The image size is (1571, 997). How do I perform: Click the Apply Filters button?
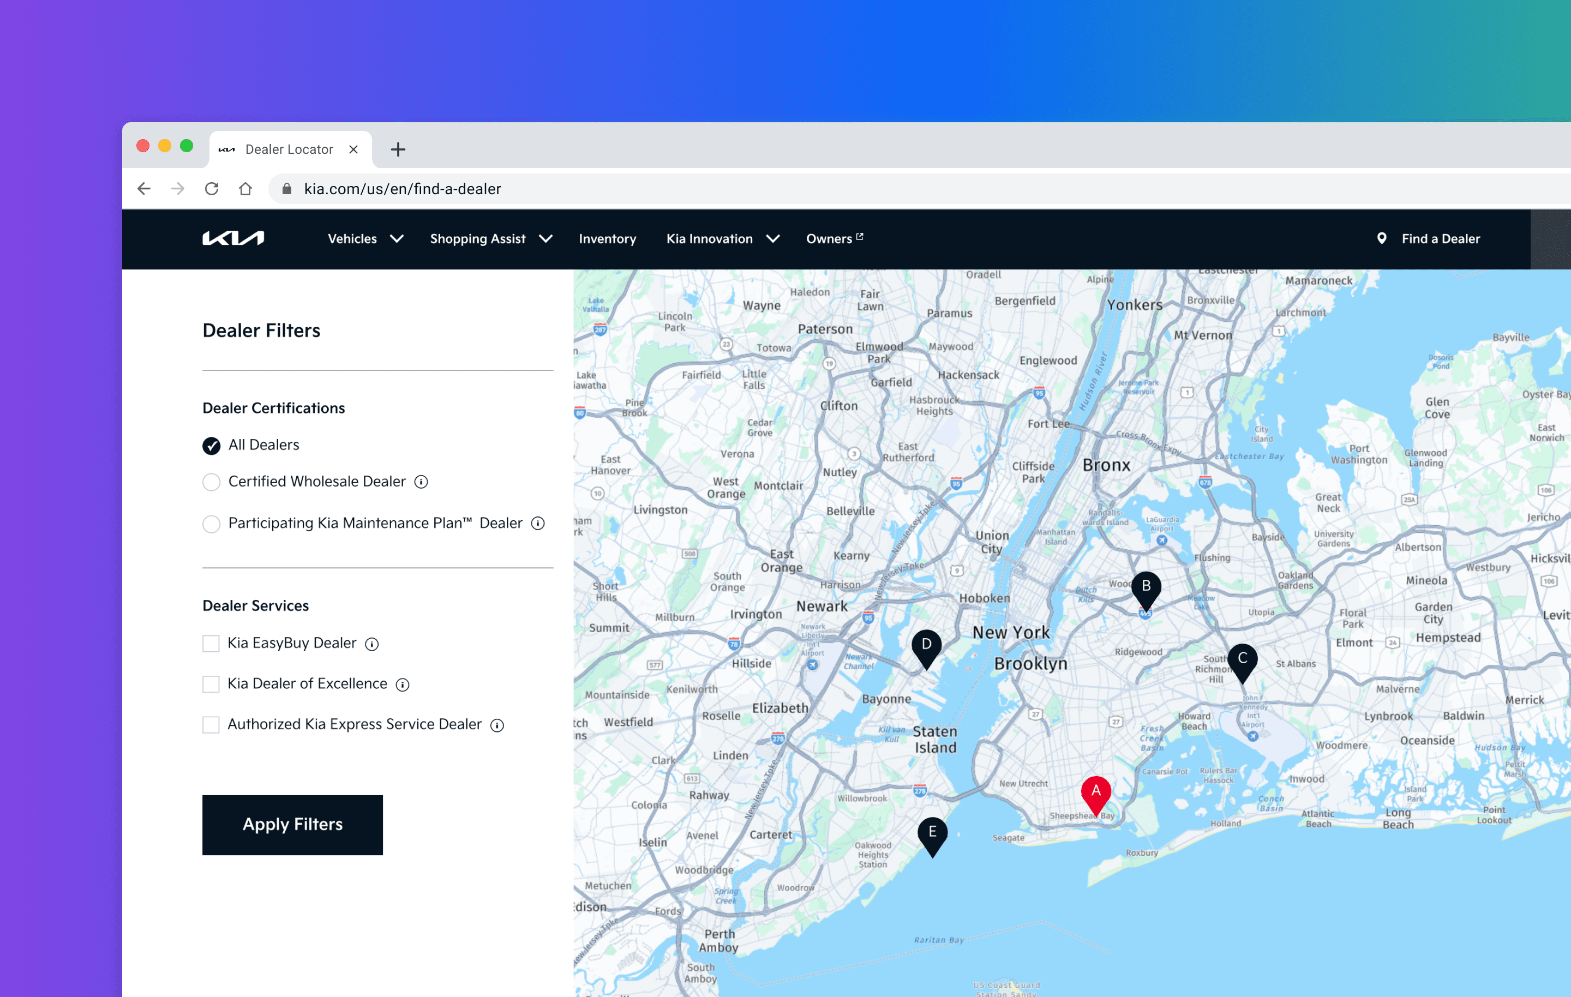(292, 825)
